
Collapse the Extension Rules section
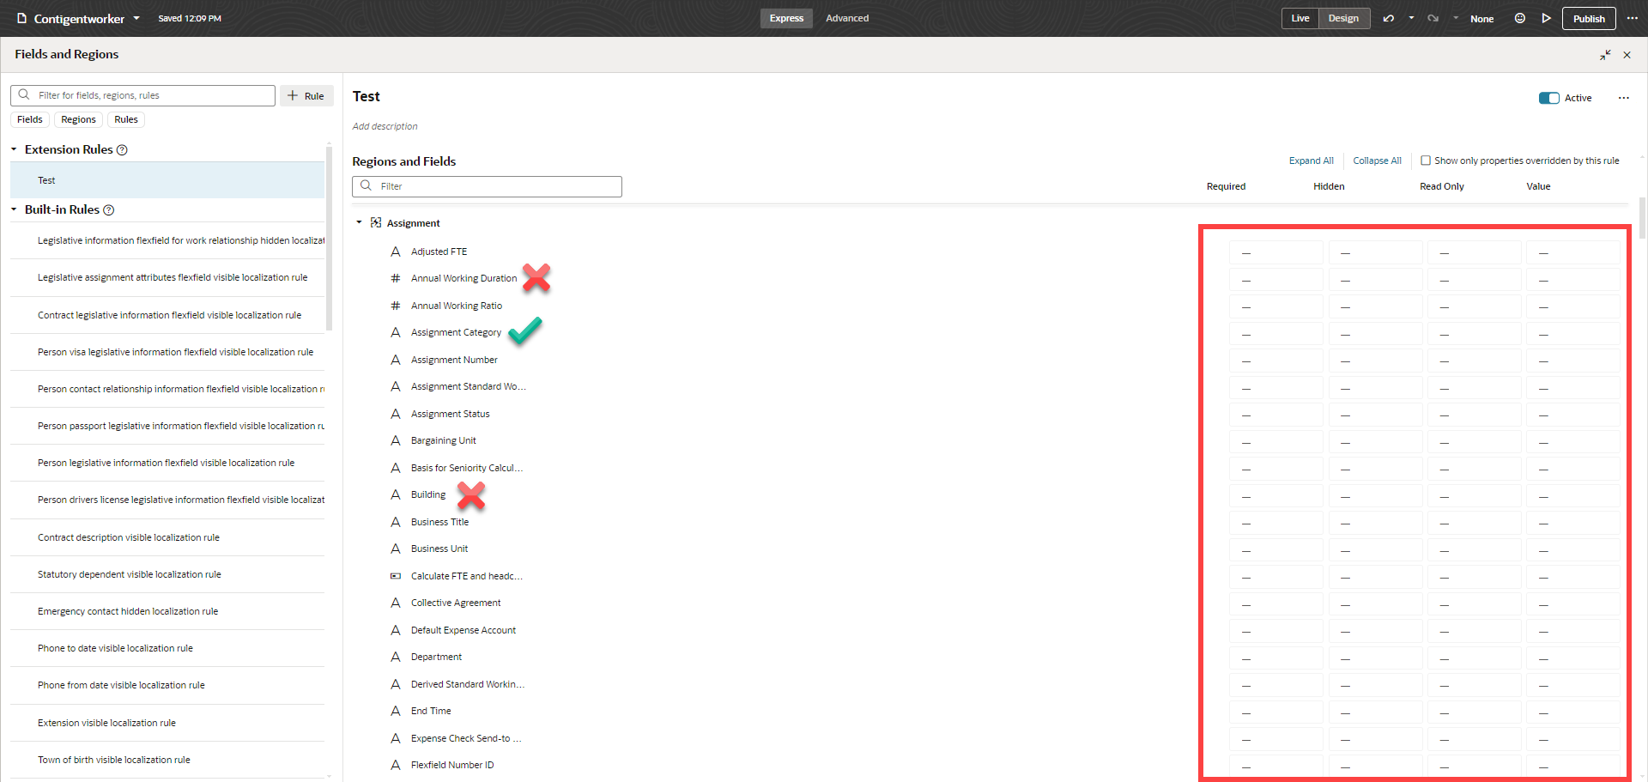tap(14, 149)
